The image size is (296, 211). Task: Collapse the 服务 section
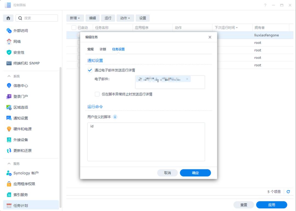(9, 164)
